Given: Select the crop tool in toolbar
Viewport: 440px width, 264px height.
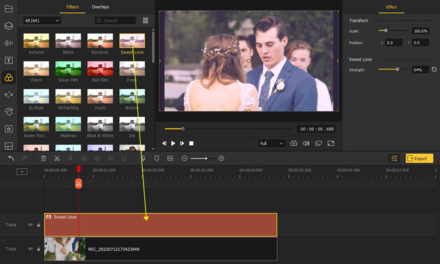Looking at the screenshot, I should tap(110, 159).
